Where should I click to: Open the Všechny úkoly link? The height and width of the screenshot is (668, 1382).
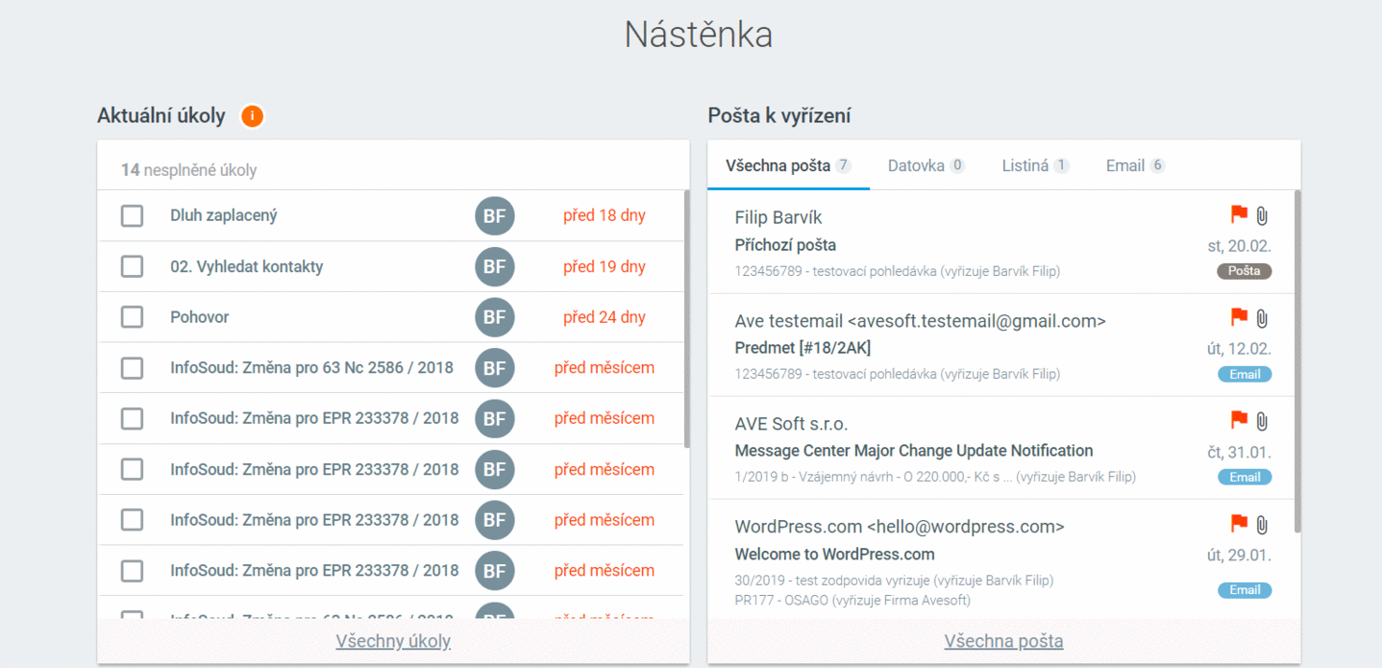(393, 641)
